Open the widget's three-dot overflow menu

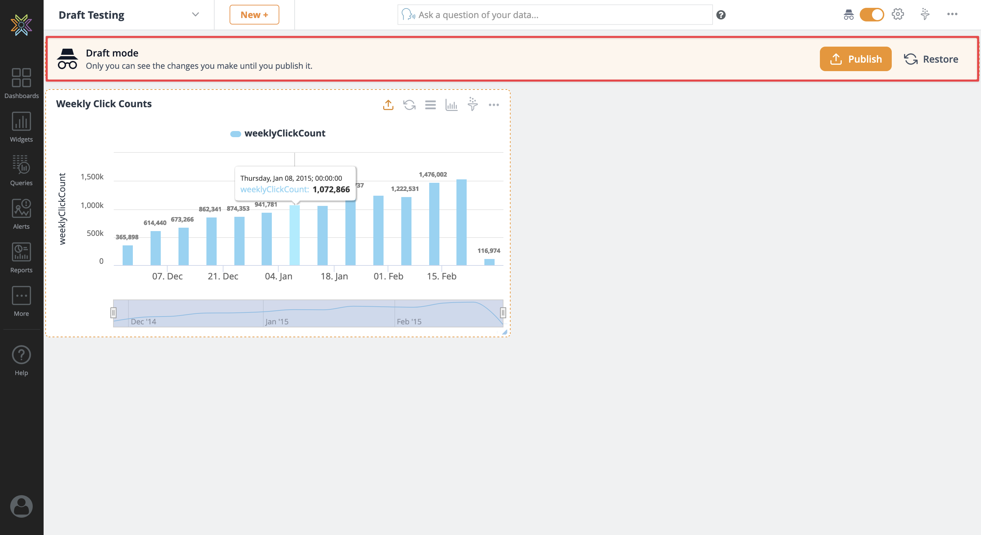(x=494, y=104)
